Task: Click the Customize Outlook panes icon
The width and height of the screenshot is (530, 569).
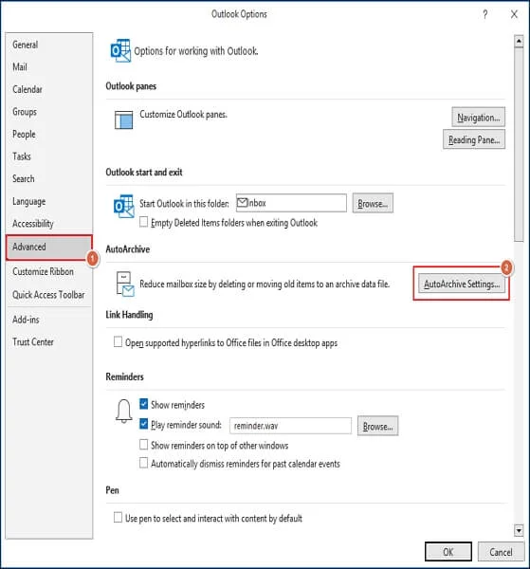Action: (123, 119)
